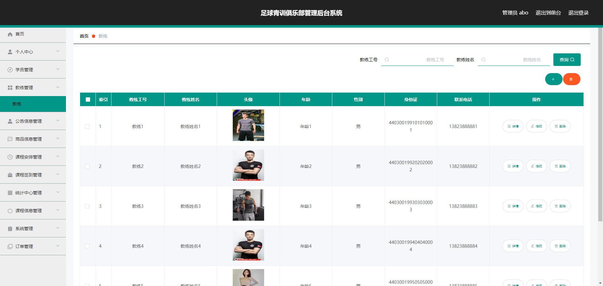Expand the 课程信息管理 sidebar menu
This screenshot has width=603, height=286.
[x=33, y=211]
